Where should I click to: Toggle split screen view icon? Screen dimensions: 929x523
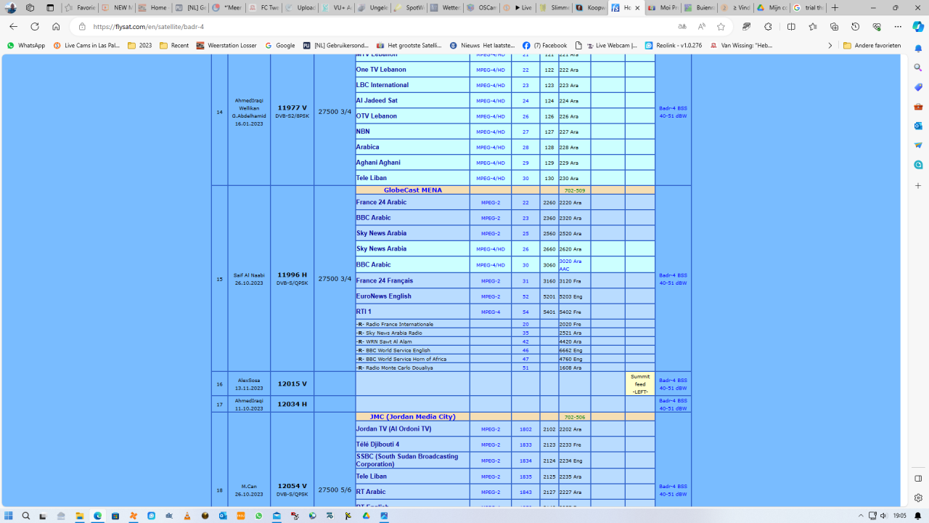pyautogui.click(x=791, y=26)
